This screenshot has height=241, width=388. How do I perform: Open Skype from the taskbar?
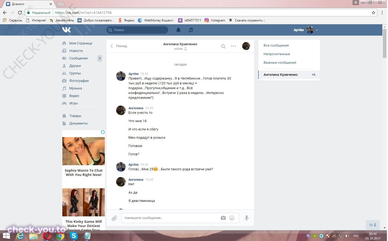[x=74, y=236]
